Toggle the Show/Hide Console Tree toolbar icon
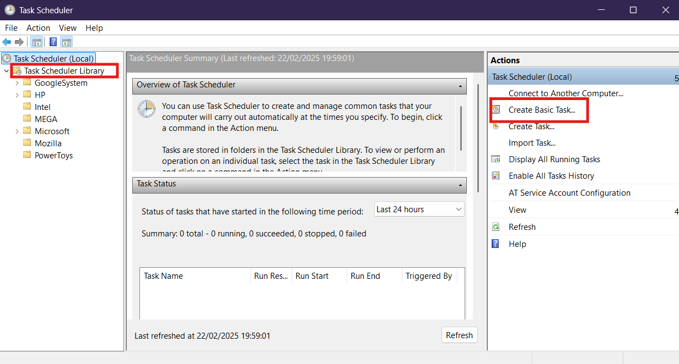 pos(37,42)
